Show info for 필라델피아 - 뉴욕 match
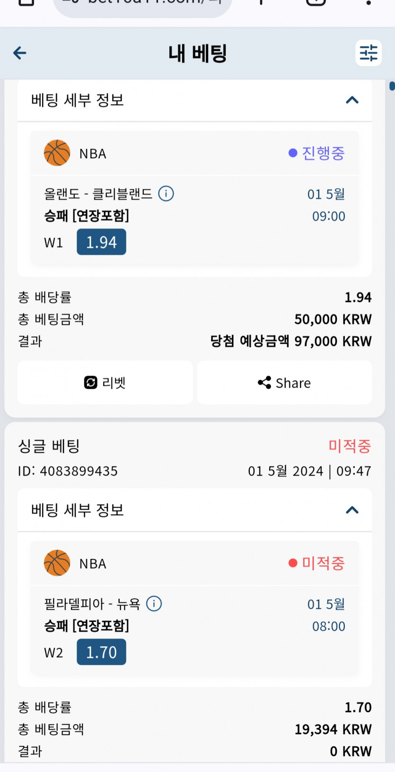 (x=154, y=603)
